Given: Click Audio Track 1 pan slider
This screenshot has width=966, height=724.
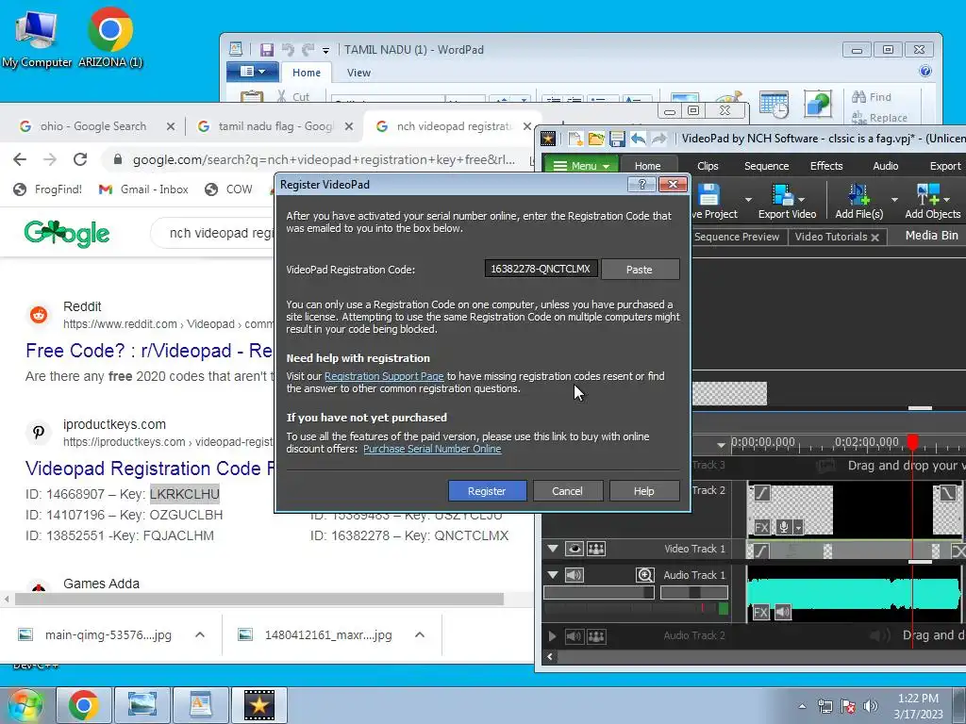Looking at the screenshot, I should click(x=693, y=592).
